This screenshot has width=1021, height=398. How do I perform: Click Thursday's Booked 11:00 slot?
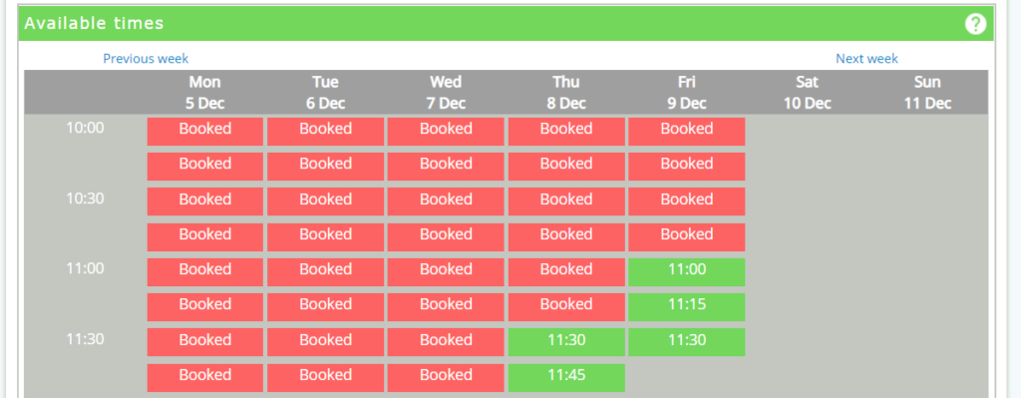pyautogui.click(x=566, y=272)
